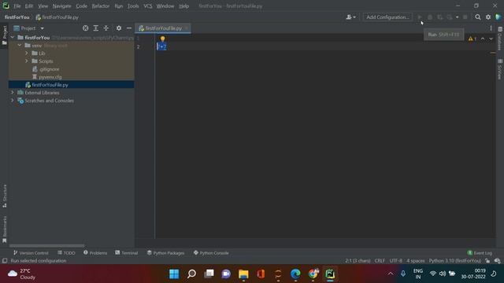Open the Python Console tool window
The width and height of the screenshot is (504, 283).
211,253
